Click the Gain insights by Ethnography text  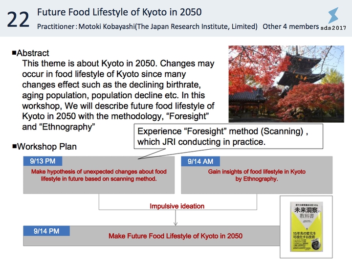click(257, 175)
